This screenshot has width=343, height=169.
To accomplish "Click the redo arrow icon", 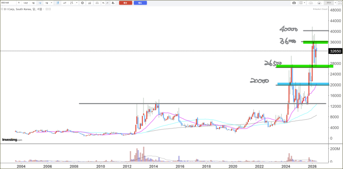I will (107, 3).
